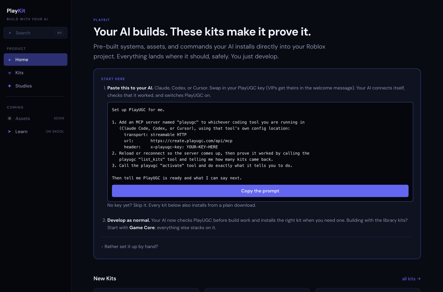
Task: Click the ⌘K shortcut badge
Action: (60, 33)
